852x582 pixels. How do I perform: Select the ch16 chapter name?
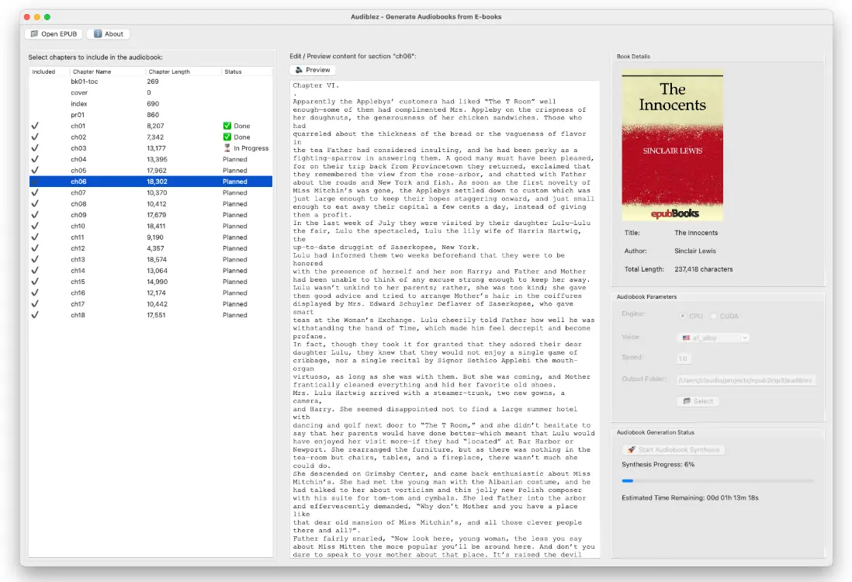tap(78, 293)
